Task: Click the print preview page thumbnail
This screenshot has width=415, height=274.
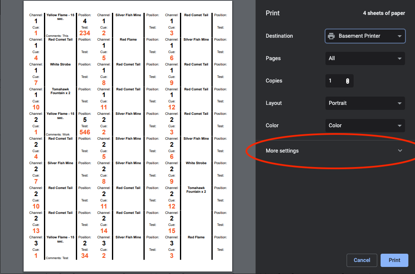Action: [x=128, y=136]
